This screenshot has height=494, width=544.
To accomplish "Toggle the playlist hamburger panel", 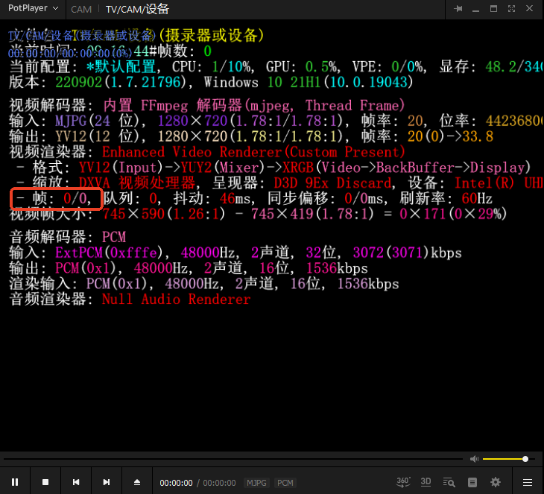I will coord(528,482).
